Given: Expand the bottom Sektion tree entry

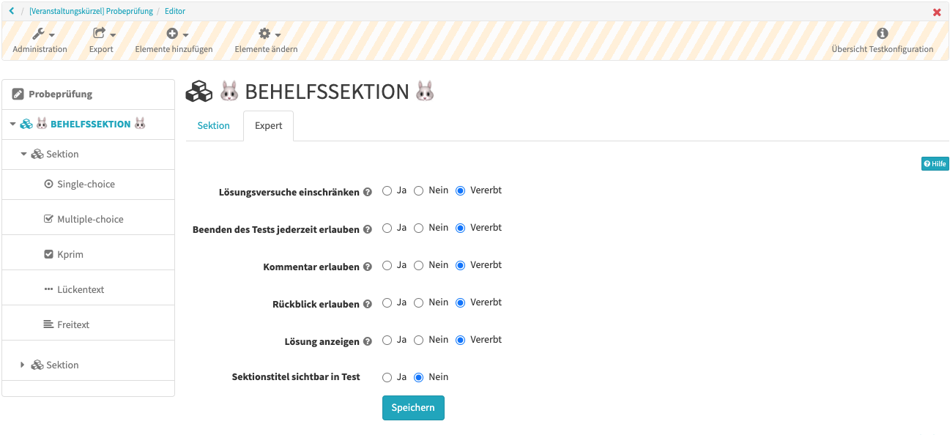Looking at the screenshot, I should (22, 364).
